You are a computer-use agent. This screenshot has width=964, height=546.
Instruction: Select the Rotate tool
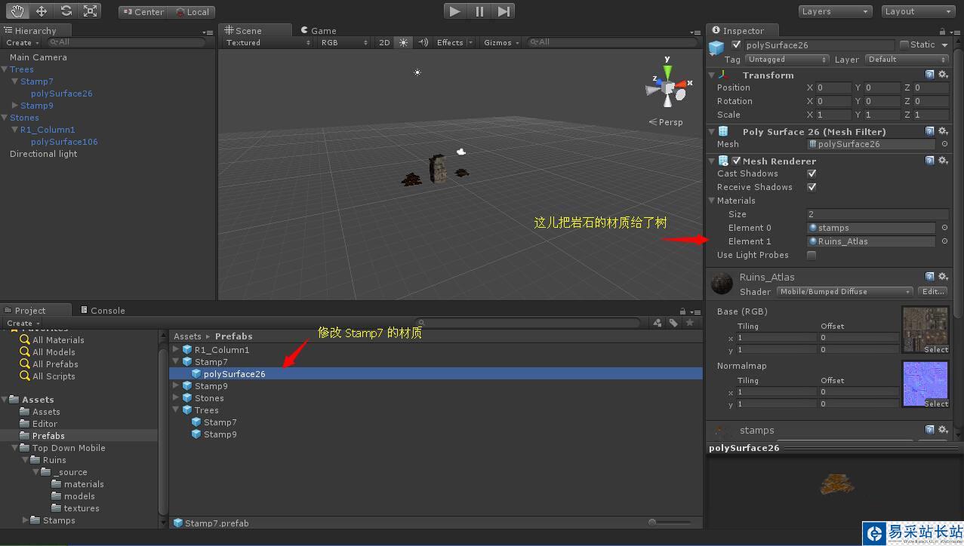66,11
